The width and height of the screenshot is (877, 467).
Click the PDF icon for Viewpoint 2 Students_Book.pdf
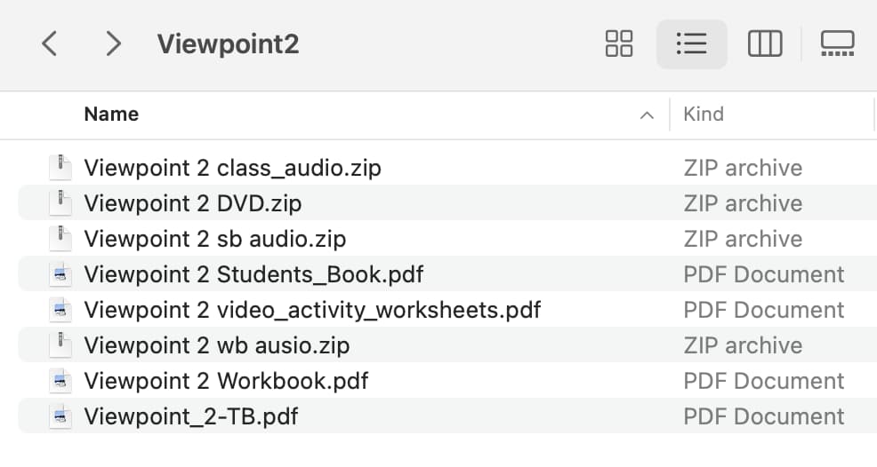(60, 274)
